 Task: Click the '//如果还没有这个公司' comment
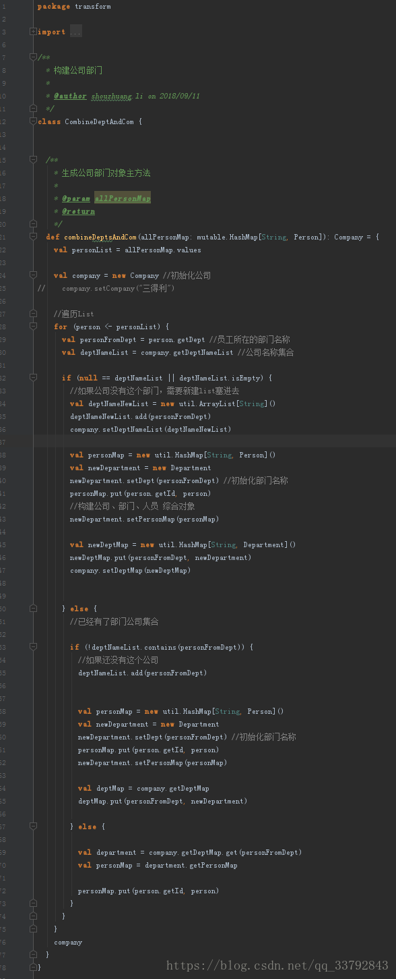click(119, 660)
